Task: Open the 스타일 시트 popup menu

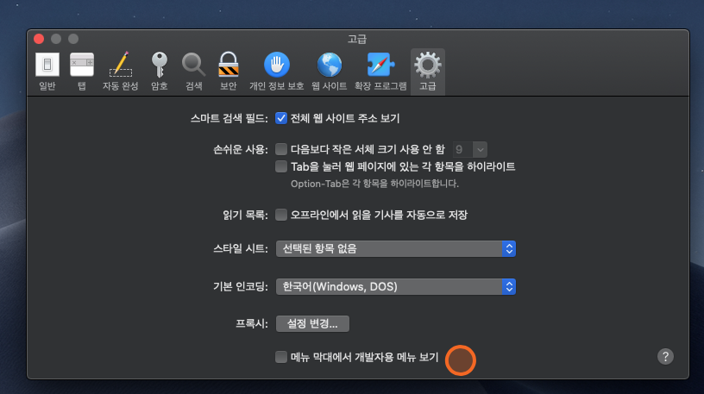Action: click(x=395, y=248)
